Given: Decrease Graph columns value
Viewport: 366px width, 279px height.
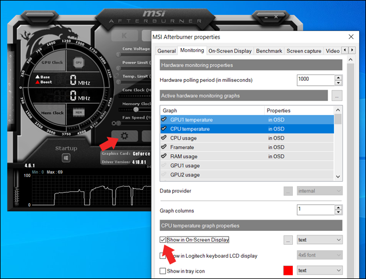Looking at the screenshot, I should point(338,213).
